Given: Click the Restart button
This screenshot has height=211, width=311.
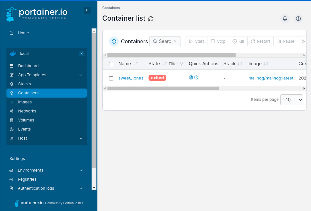Looking at the screenshot, I should [x=261, y=41].
